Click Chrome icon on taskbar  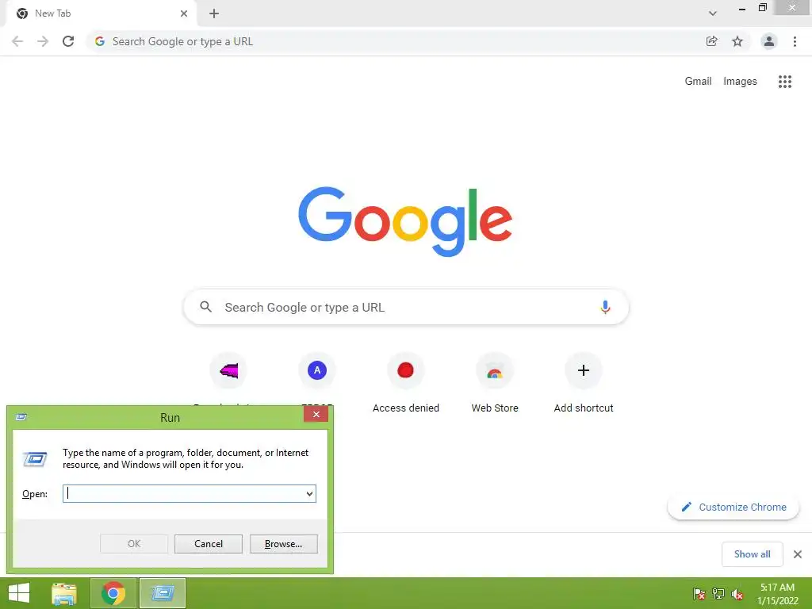click(113, 593)
